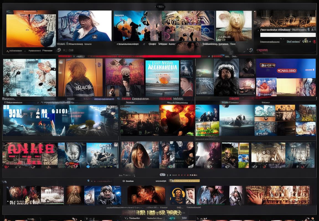Select the circle option above the fiery thumbnail
This screenshot has width=319, height=221.
point(124,181)
